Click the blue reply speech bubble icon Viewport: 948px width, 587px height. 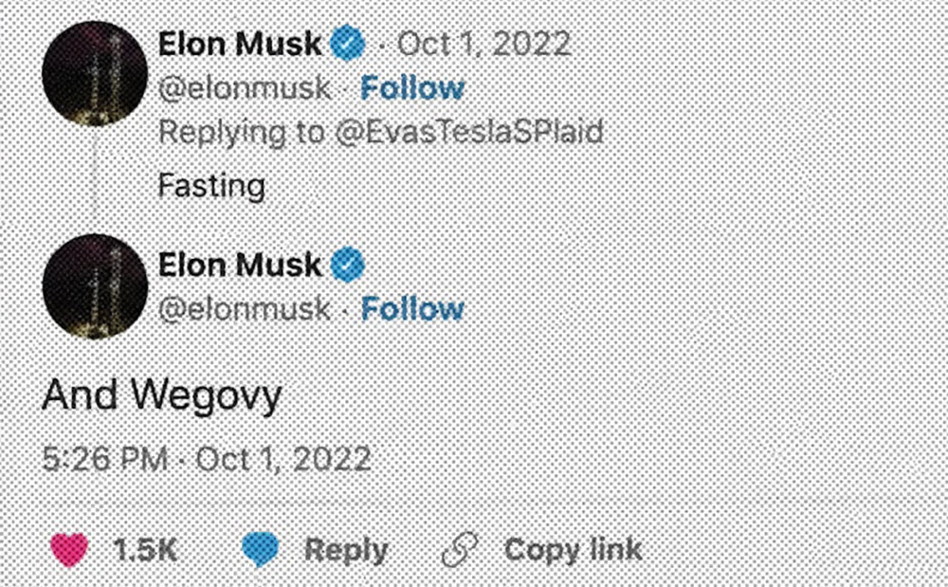coord(260,550)
